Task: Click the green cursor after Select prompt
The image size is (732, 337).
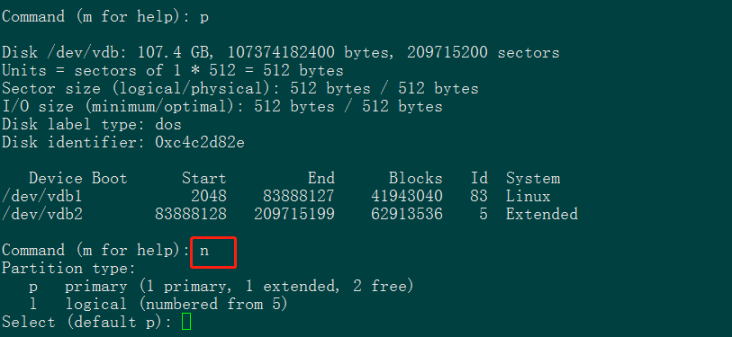Action: tap(186, 322)
